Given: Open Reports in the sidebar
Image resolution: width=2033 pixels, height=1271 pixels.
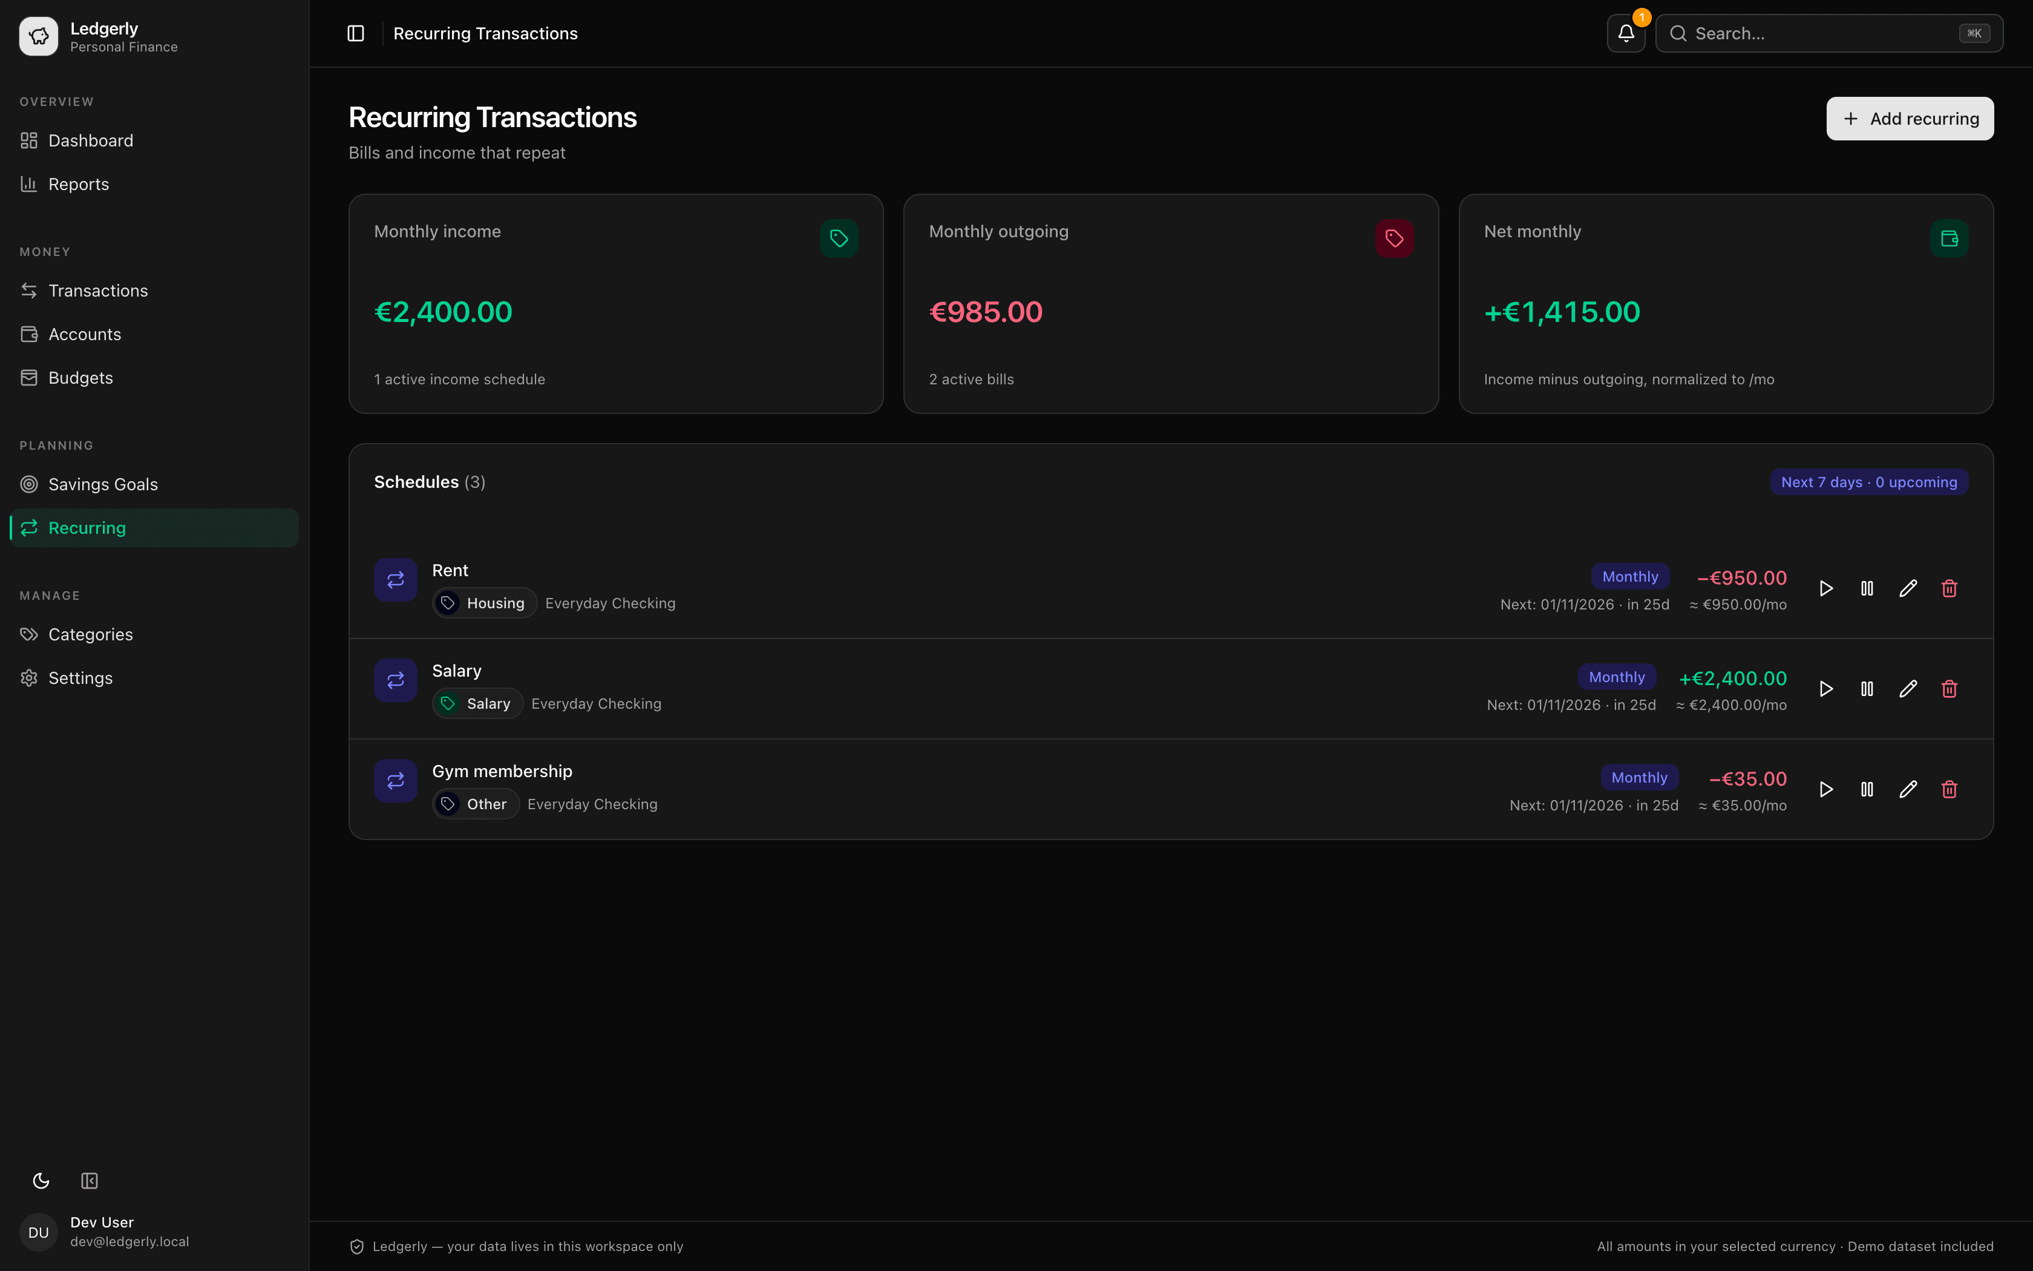Looking at the screenshot, I should [154, 184].
